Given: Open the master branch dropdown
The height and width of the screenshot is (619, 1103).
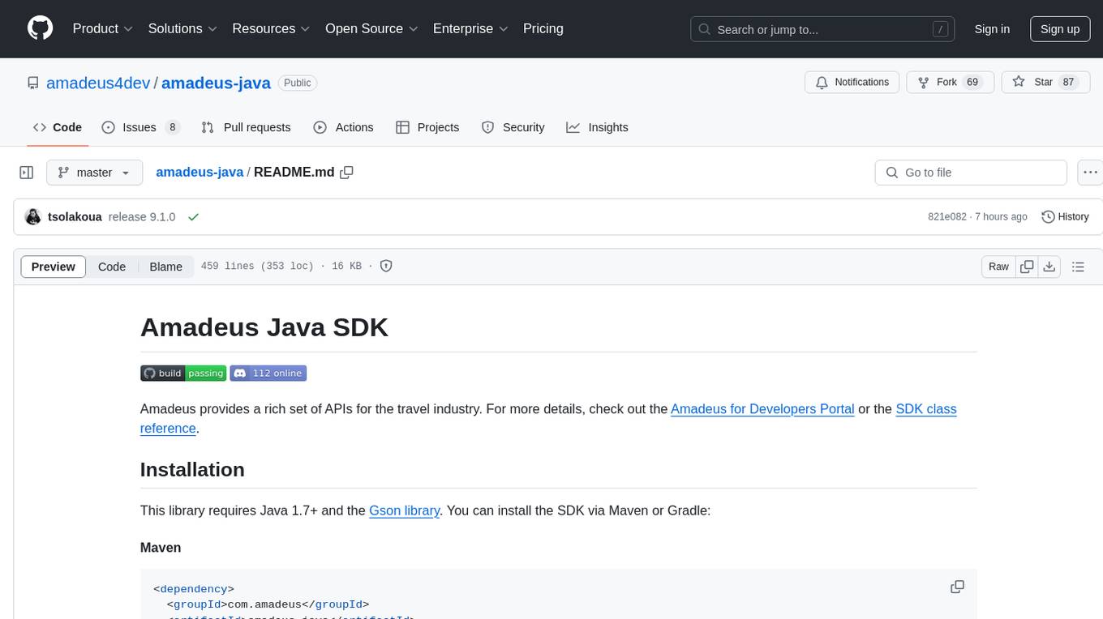Looking at the screenshot, I should pyautogui.click(x=94, y=173).
